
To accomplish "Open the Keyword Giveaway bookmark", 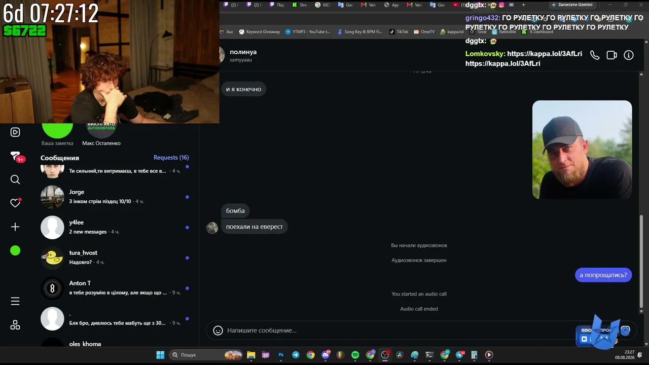I will (259, 31).
